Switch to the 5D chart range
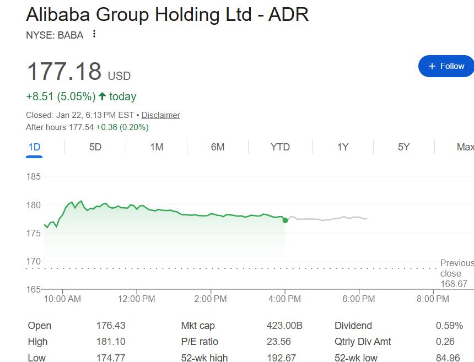Viewport: 474px width, 362px height. pyautogui.click(x=95, y=147)
